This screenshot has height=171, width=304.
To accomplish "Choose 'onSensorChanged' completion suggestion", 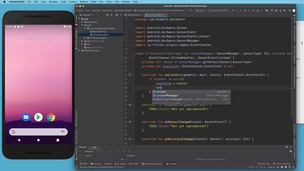I will tap(191, 99).
